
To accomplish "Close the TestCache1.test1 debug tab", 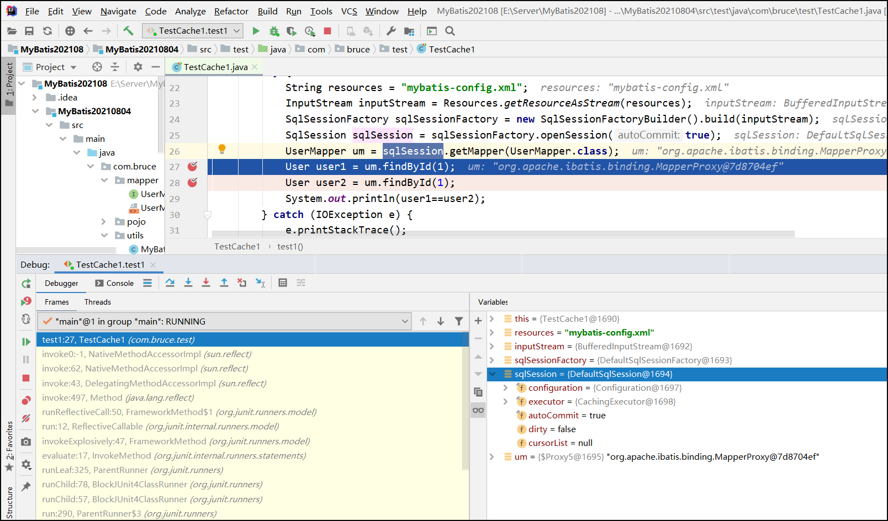I will pos(153,265).
